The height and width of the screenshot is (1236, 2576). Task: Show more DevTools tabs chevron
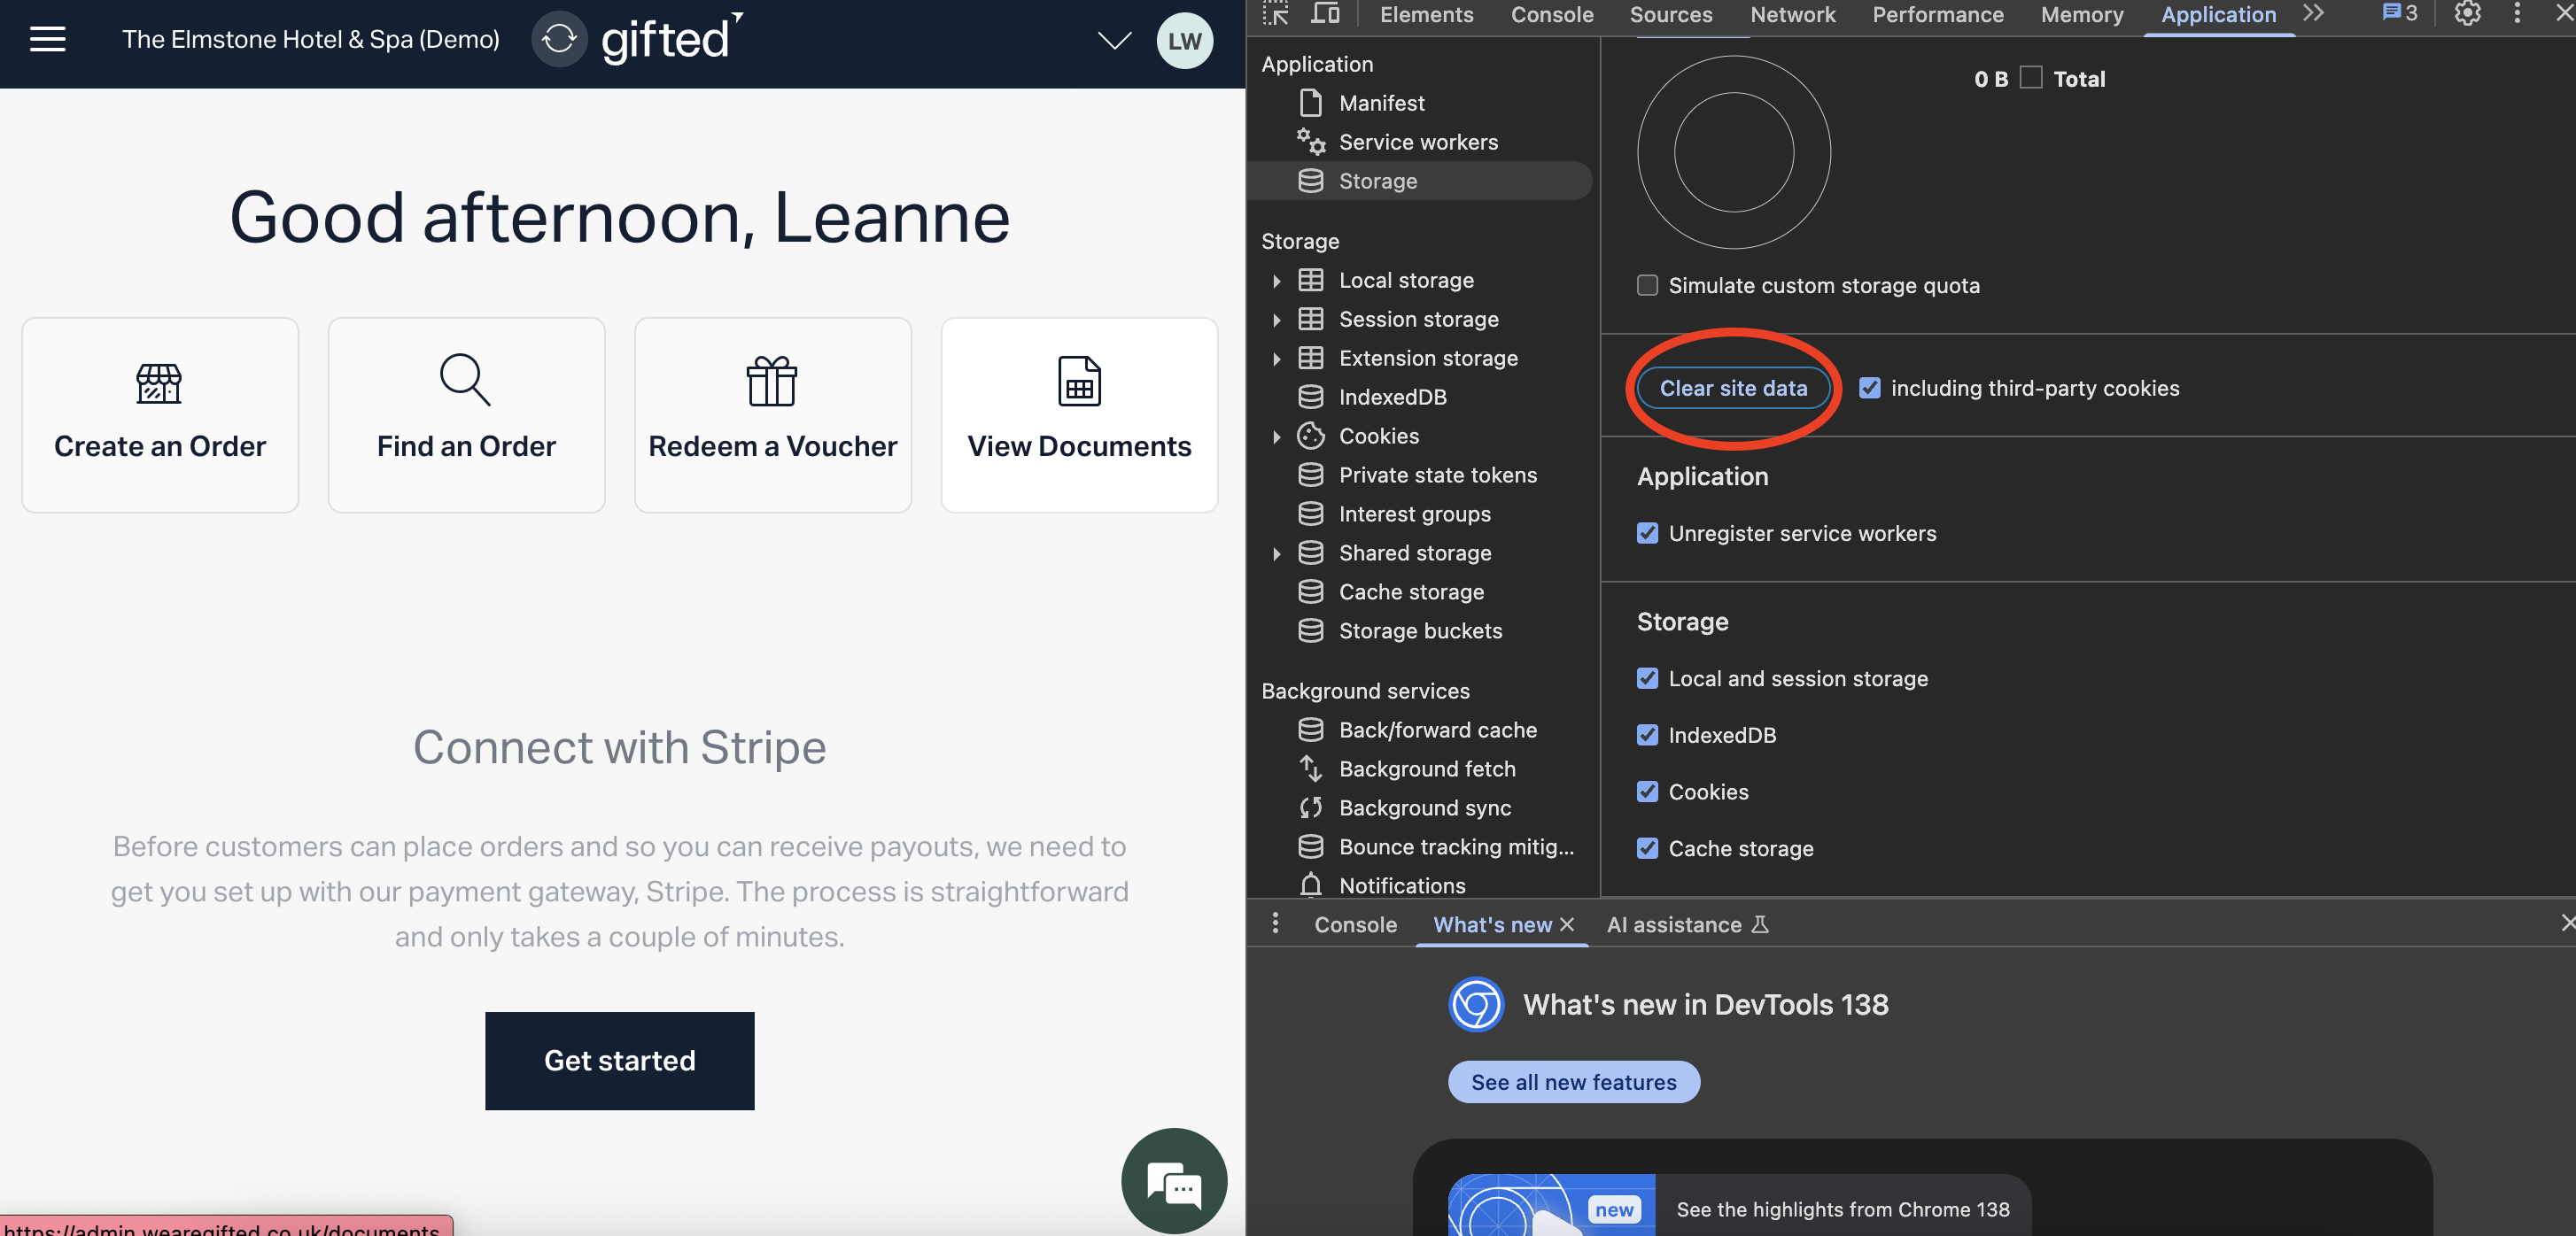(2313, 13)
